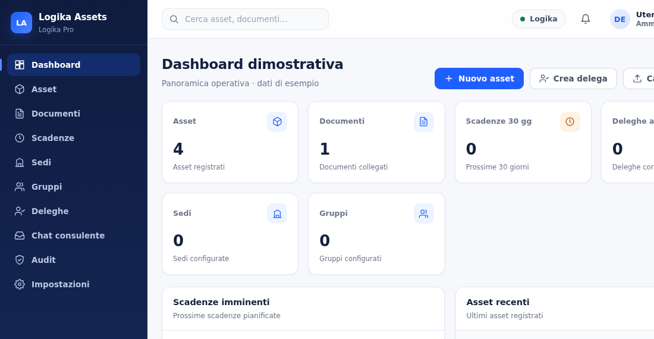Viewport: 654px width, 339px height.
Task: Click the upload icon button
Action: (639, 79)
